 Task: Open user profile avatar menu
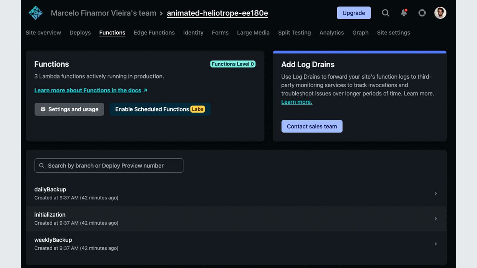point(440,13)
